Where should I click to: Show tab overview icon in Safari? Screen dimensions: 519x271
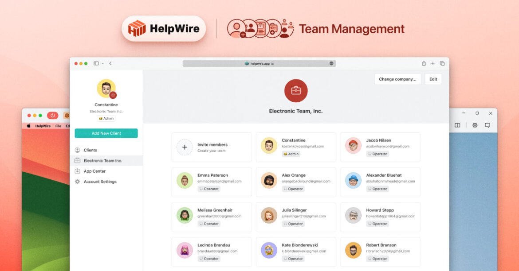pos(442,63)
